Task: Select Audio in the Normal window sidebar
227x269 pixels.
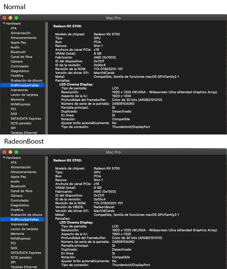Action: tap(15, 47)
